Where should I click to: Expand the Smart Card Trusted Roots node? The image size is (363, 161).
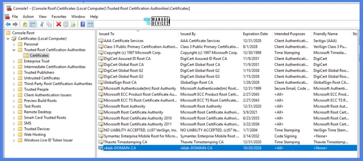coord(14,118)
